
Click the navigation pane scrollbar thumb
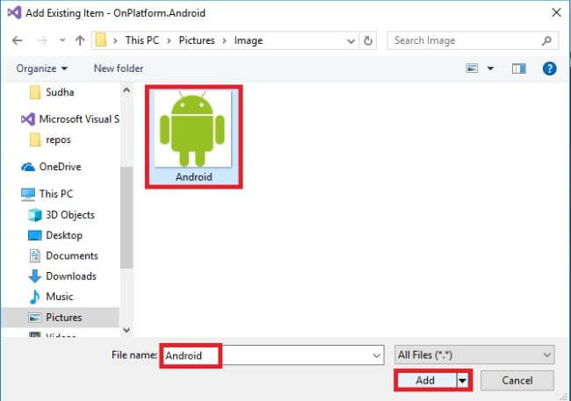(126, 218)
